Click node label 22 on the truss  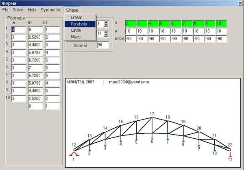[x=230, y=145]
